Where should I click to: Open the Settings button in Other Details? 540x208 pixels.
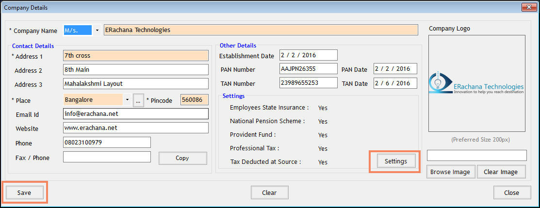tap(396, 161)
